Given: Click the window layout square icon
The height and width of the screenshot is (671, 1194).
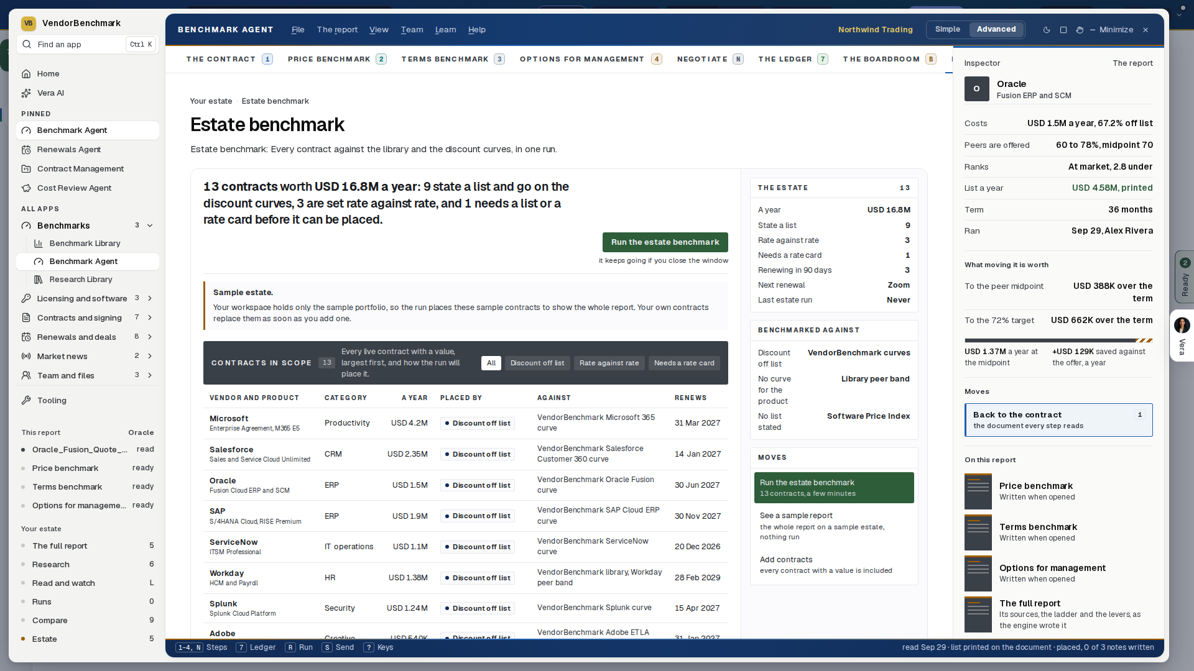Looking at the screenshot, I should coord(1063,30).
